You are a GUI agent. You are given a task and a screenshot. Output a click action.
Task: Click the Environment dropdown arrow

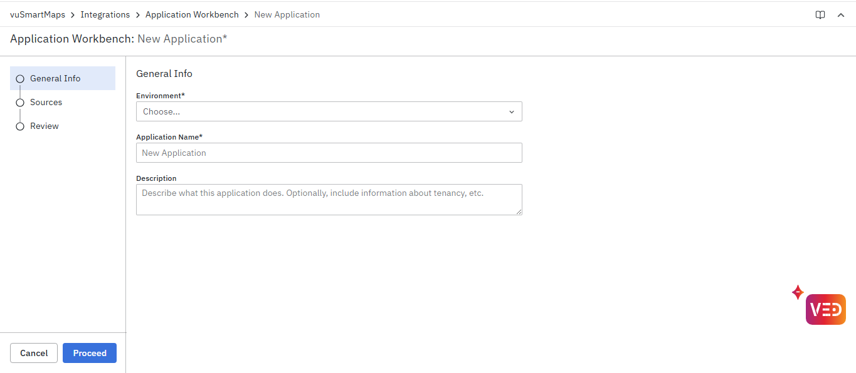511,112
